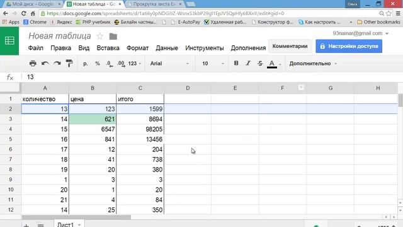Click the vertical scrollbar thumb
The width and height of the screenshot is (403, 227).
tap(400, 100)
